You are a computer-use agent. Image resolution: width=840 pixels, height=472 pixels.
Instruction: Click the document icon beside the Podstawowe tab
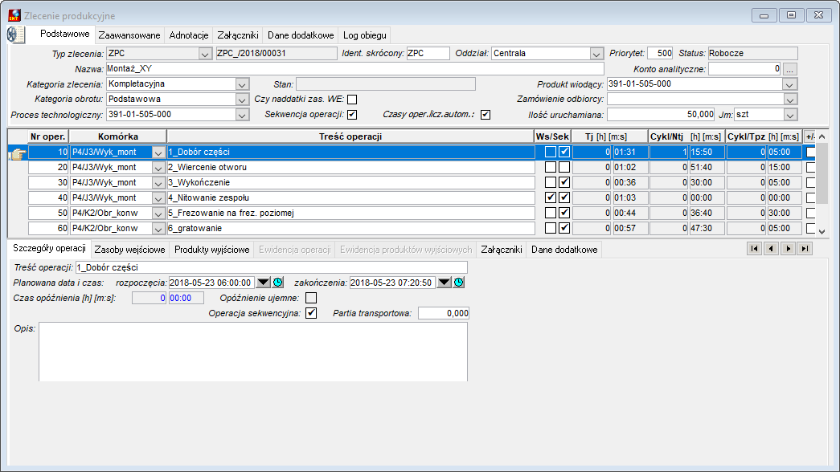pyautogui.click(x=16, y=35)
